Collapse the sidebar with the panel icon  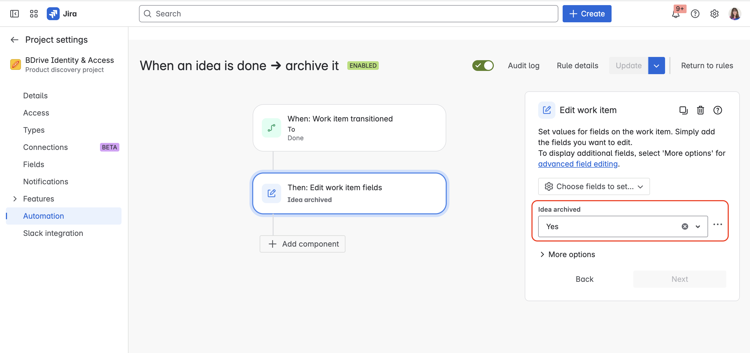click(15, 13)
